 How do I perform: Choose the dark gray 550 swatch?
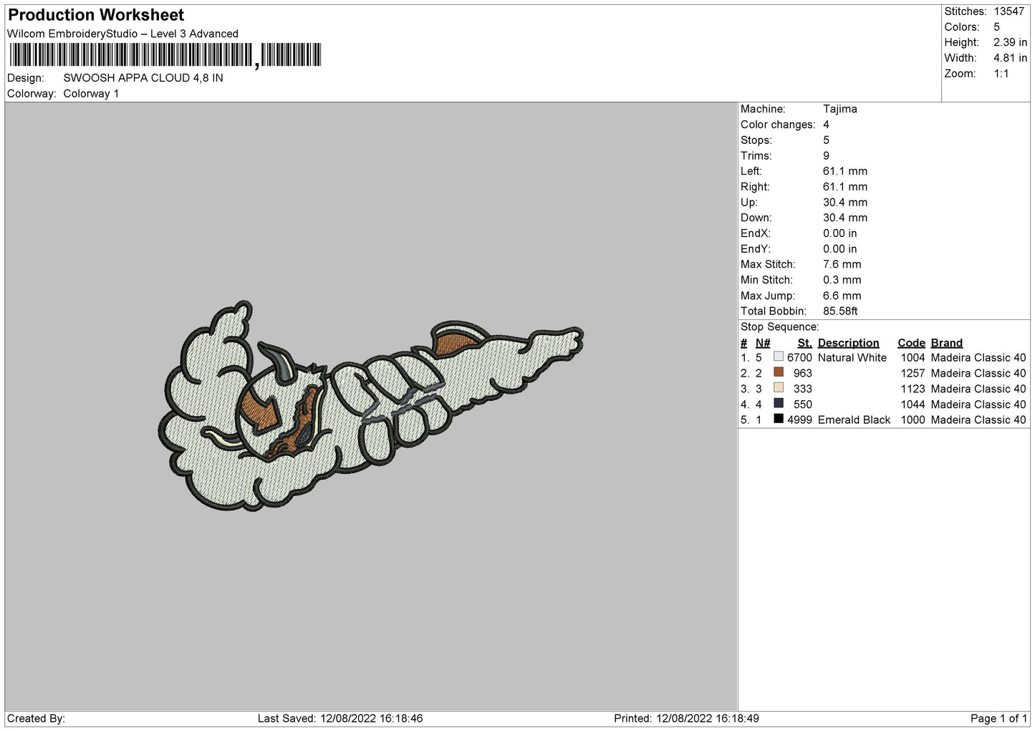779,404
